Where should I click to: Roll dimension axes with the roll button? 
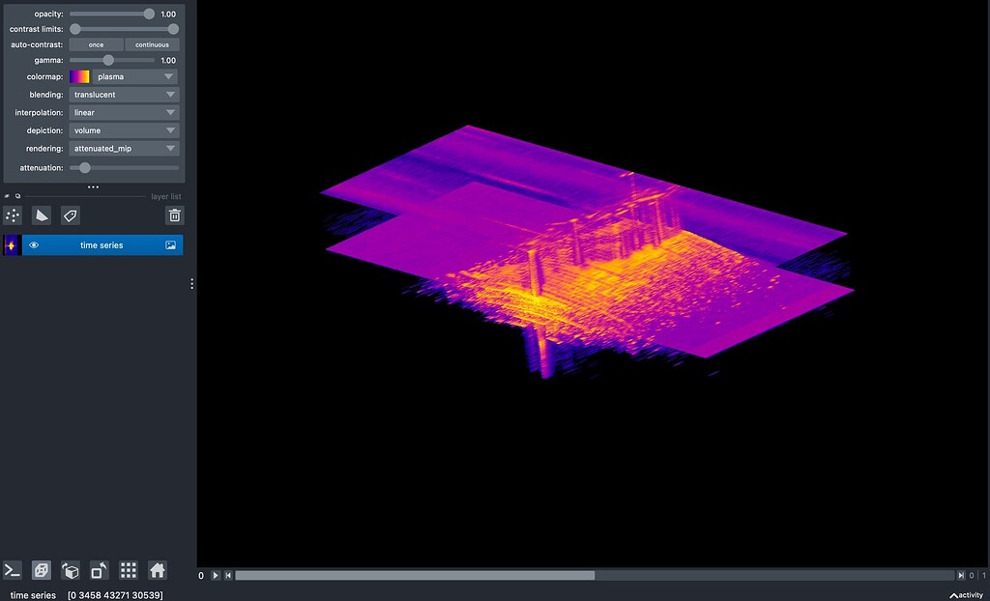(72, 571)
